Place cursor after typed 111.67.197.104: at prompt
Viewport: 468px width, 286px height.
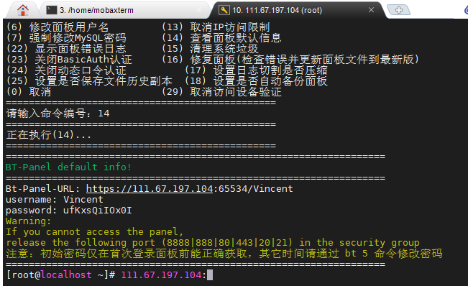[x=209, y=275]
